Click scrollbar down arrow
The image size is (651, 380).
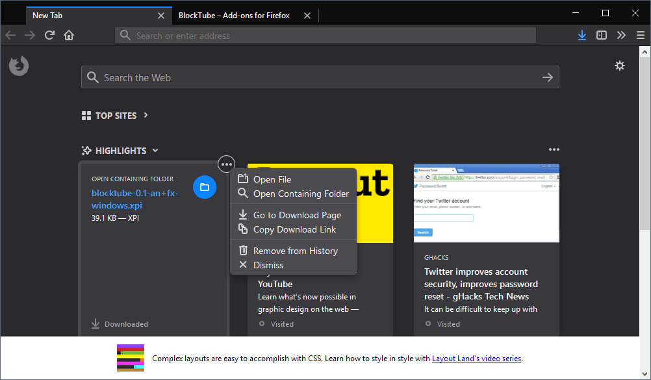(x=645, y=374)
